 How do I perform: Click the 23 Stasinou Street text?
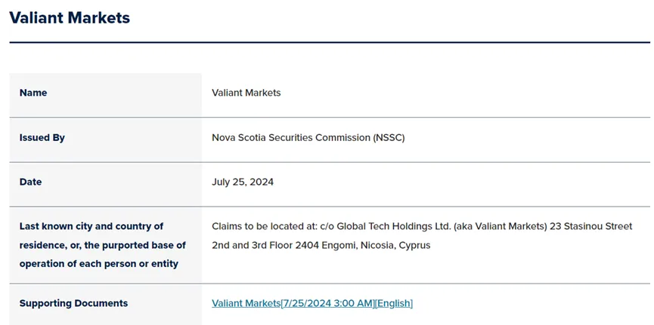point(591,226)
